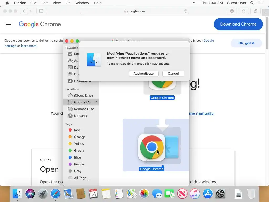Toggle the Safari sidebar button
This screenshot has height=202, width=269.
[41, 11]
